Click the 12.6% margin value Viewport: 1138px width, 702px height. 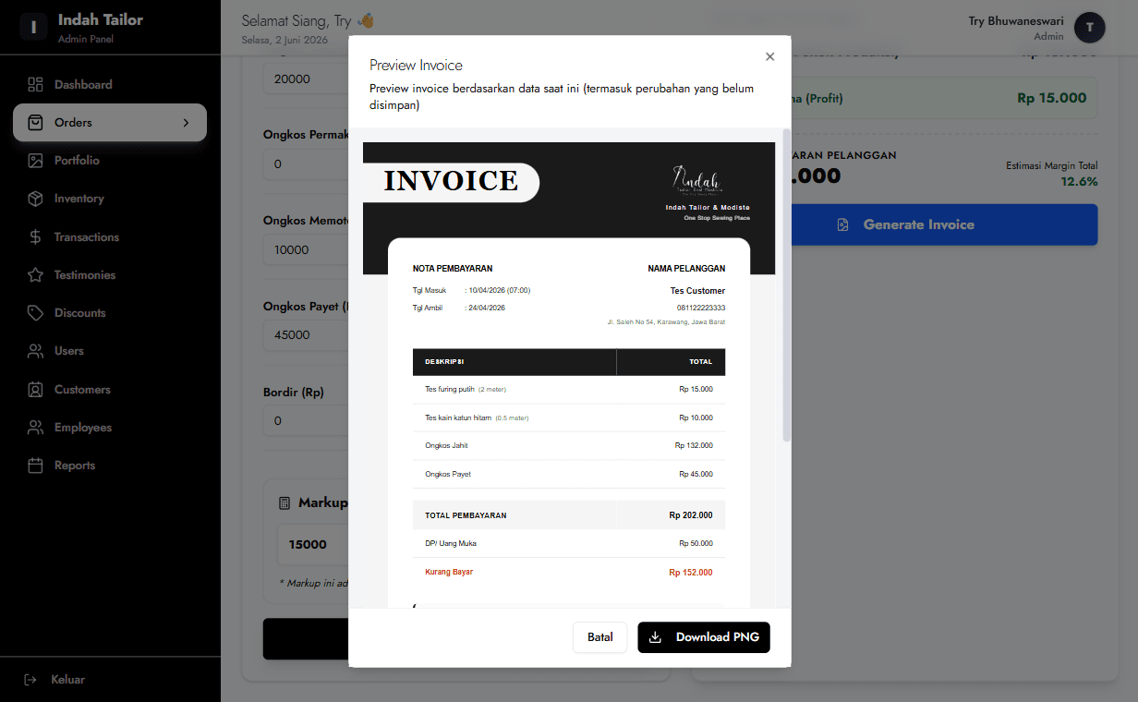1080,182
